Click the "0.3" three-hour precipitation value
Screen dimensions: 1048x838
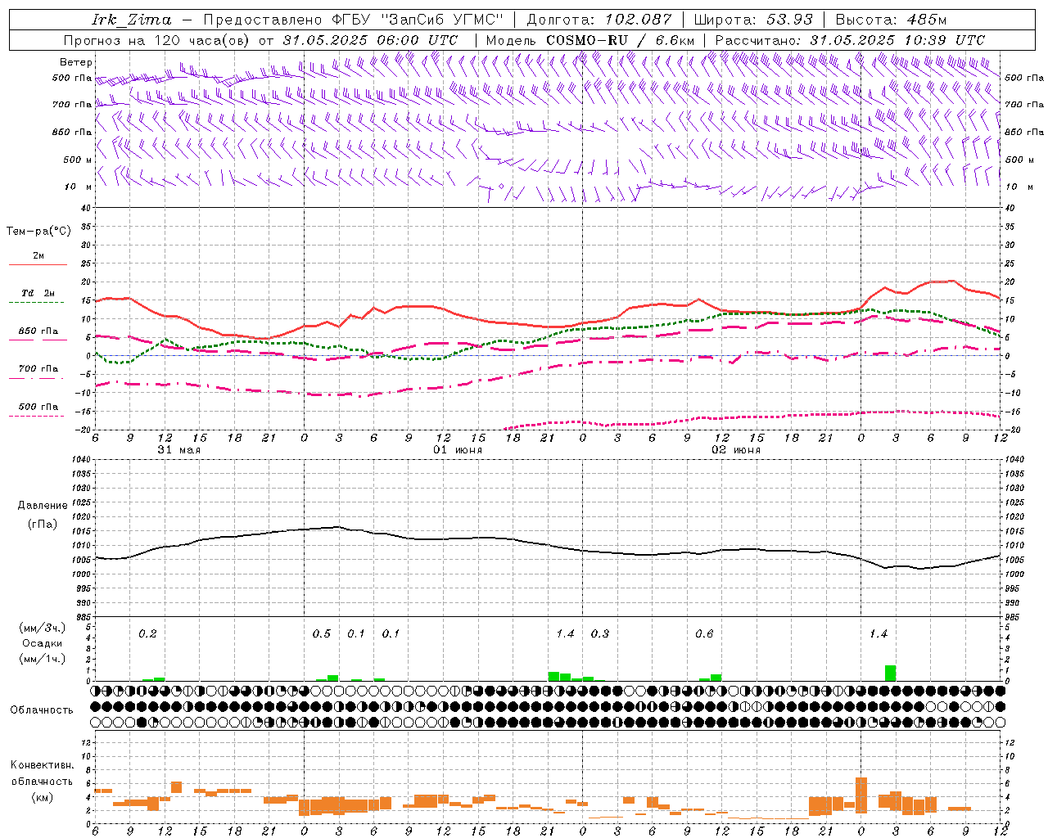pyautogui.click(x=600, y=634)
